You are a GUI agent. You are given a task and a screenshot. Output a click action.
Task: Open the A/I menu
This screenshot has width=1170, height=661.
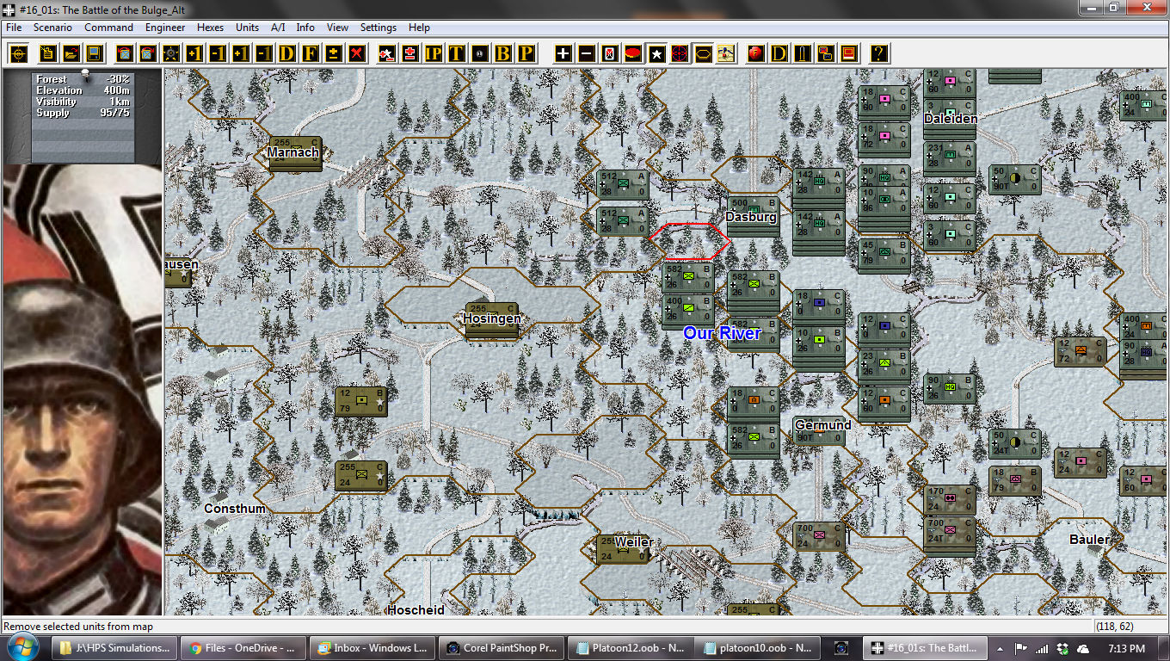tap(278, 28)
